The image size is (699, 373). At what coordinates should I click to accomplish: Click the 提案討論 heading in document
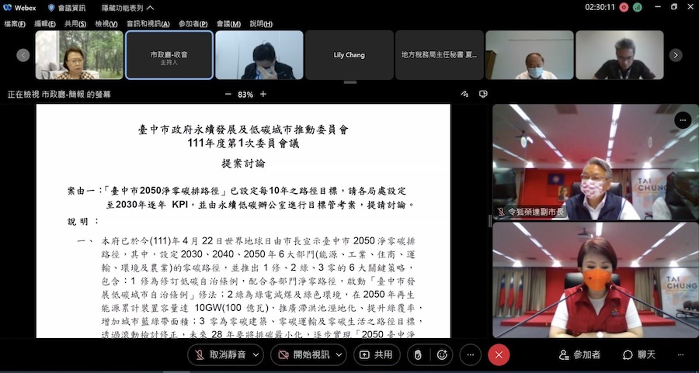[243, 164]
